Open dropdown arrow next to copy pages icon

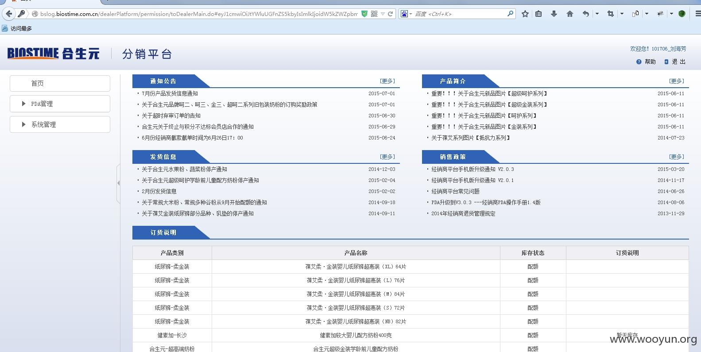pos(647,14)
